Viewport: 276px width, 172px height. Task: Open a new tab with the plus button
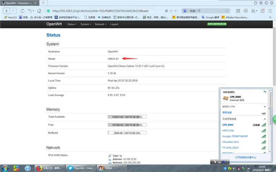click(43, 3)
